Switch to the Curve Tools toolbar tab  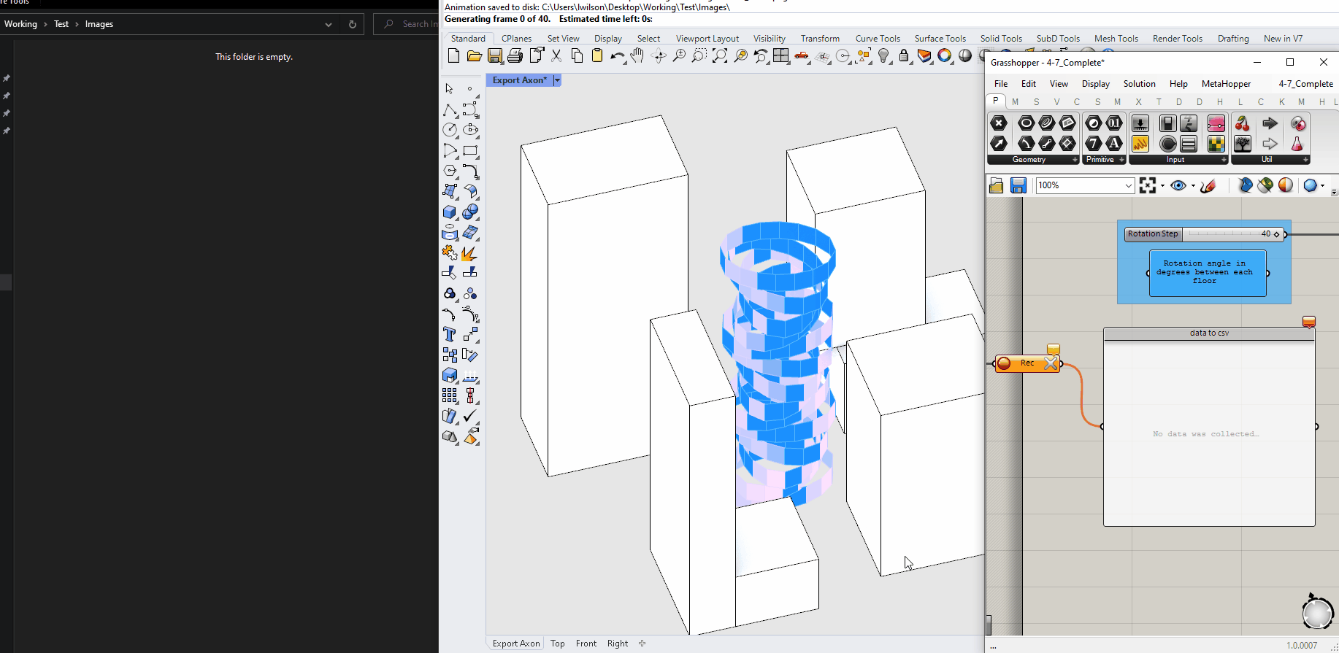pos(878,39)
